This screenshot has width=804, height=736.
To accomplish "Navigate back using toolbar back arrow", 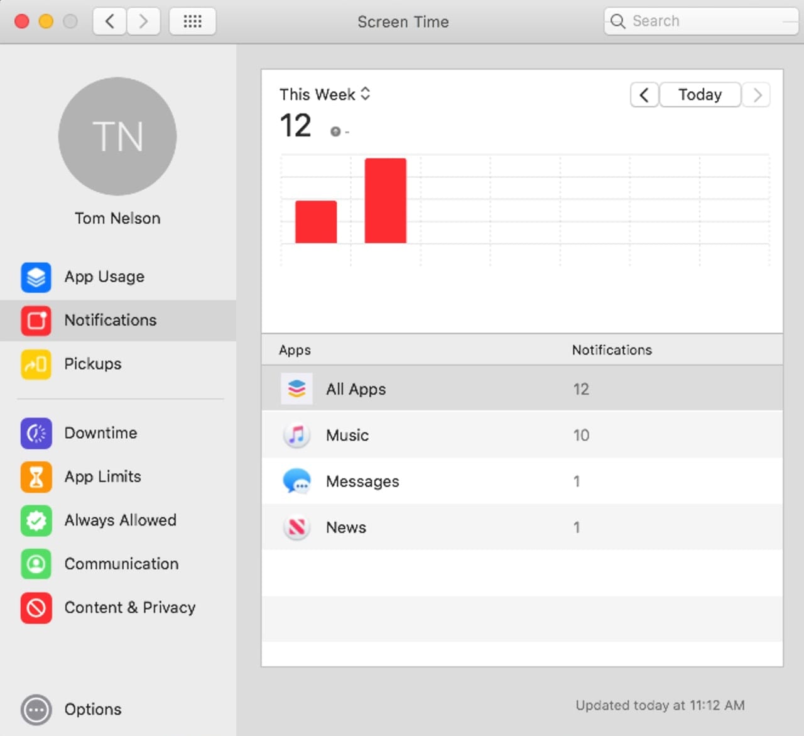I will tap(110, 21).
